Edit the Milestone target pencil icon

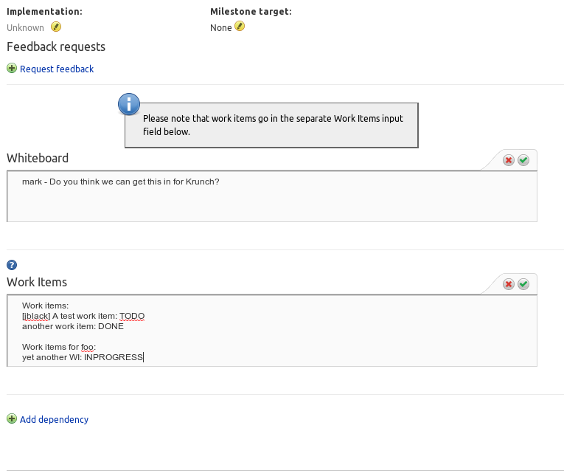tap(240, 27)
